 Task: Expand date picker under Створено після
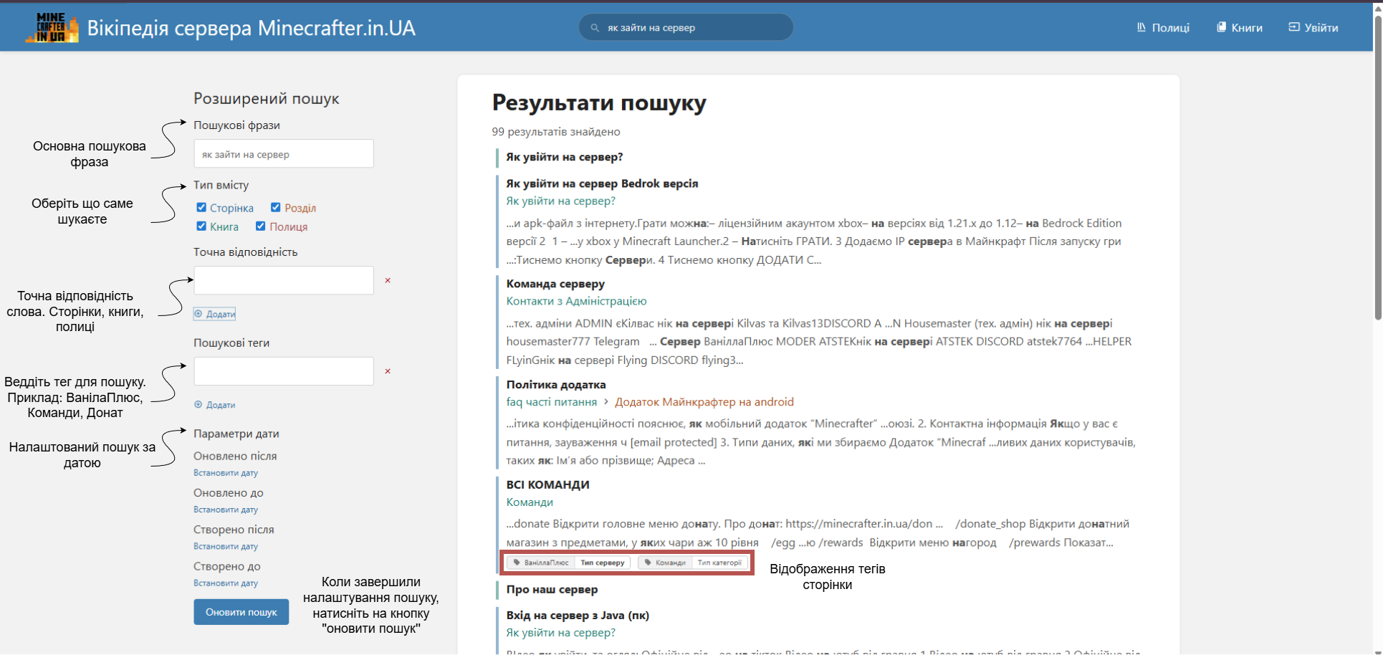226,546
